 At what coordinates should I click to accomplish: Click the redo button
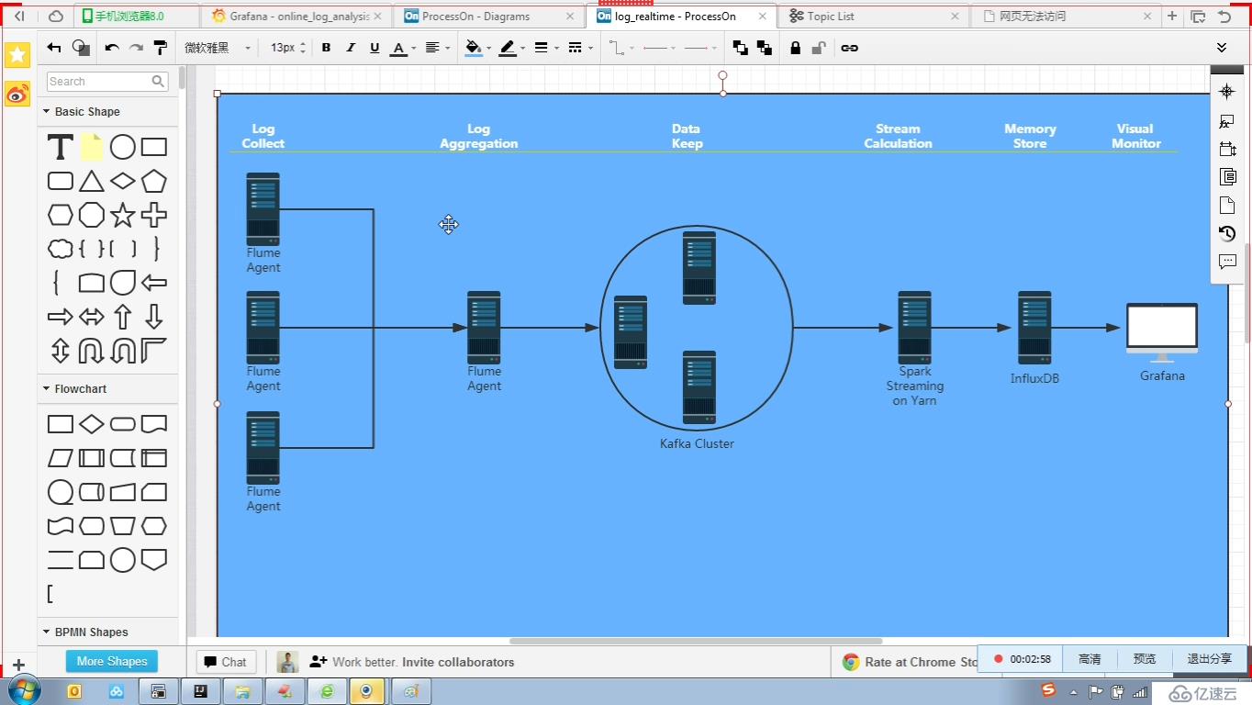point(136,48)
